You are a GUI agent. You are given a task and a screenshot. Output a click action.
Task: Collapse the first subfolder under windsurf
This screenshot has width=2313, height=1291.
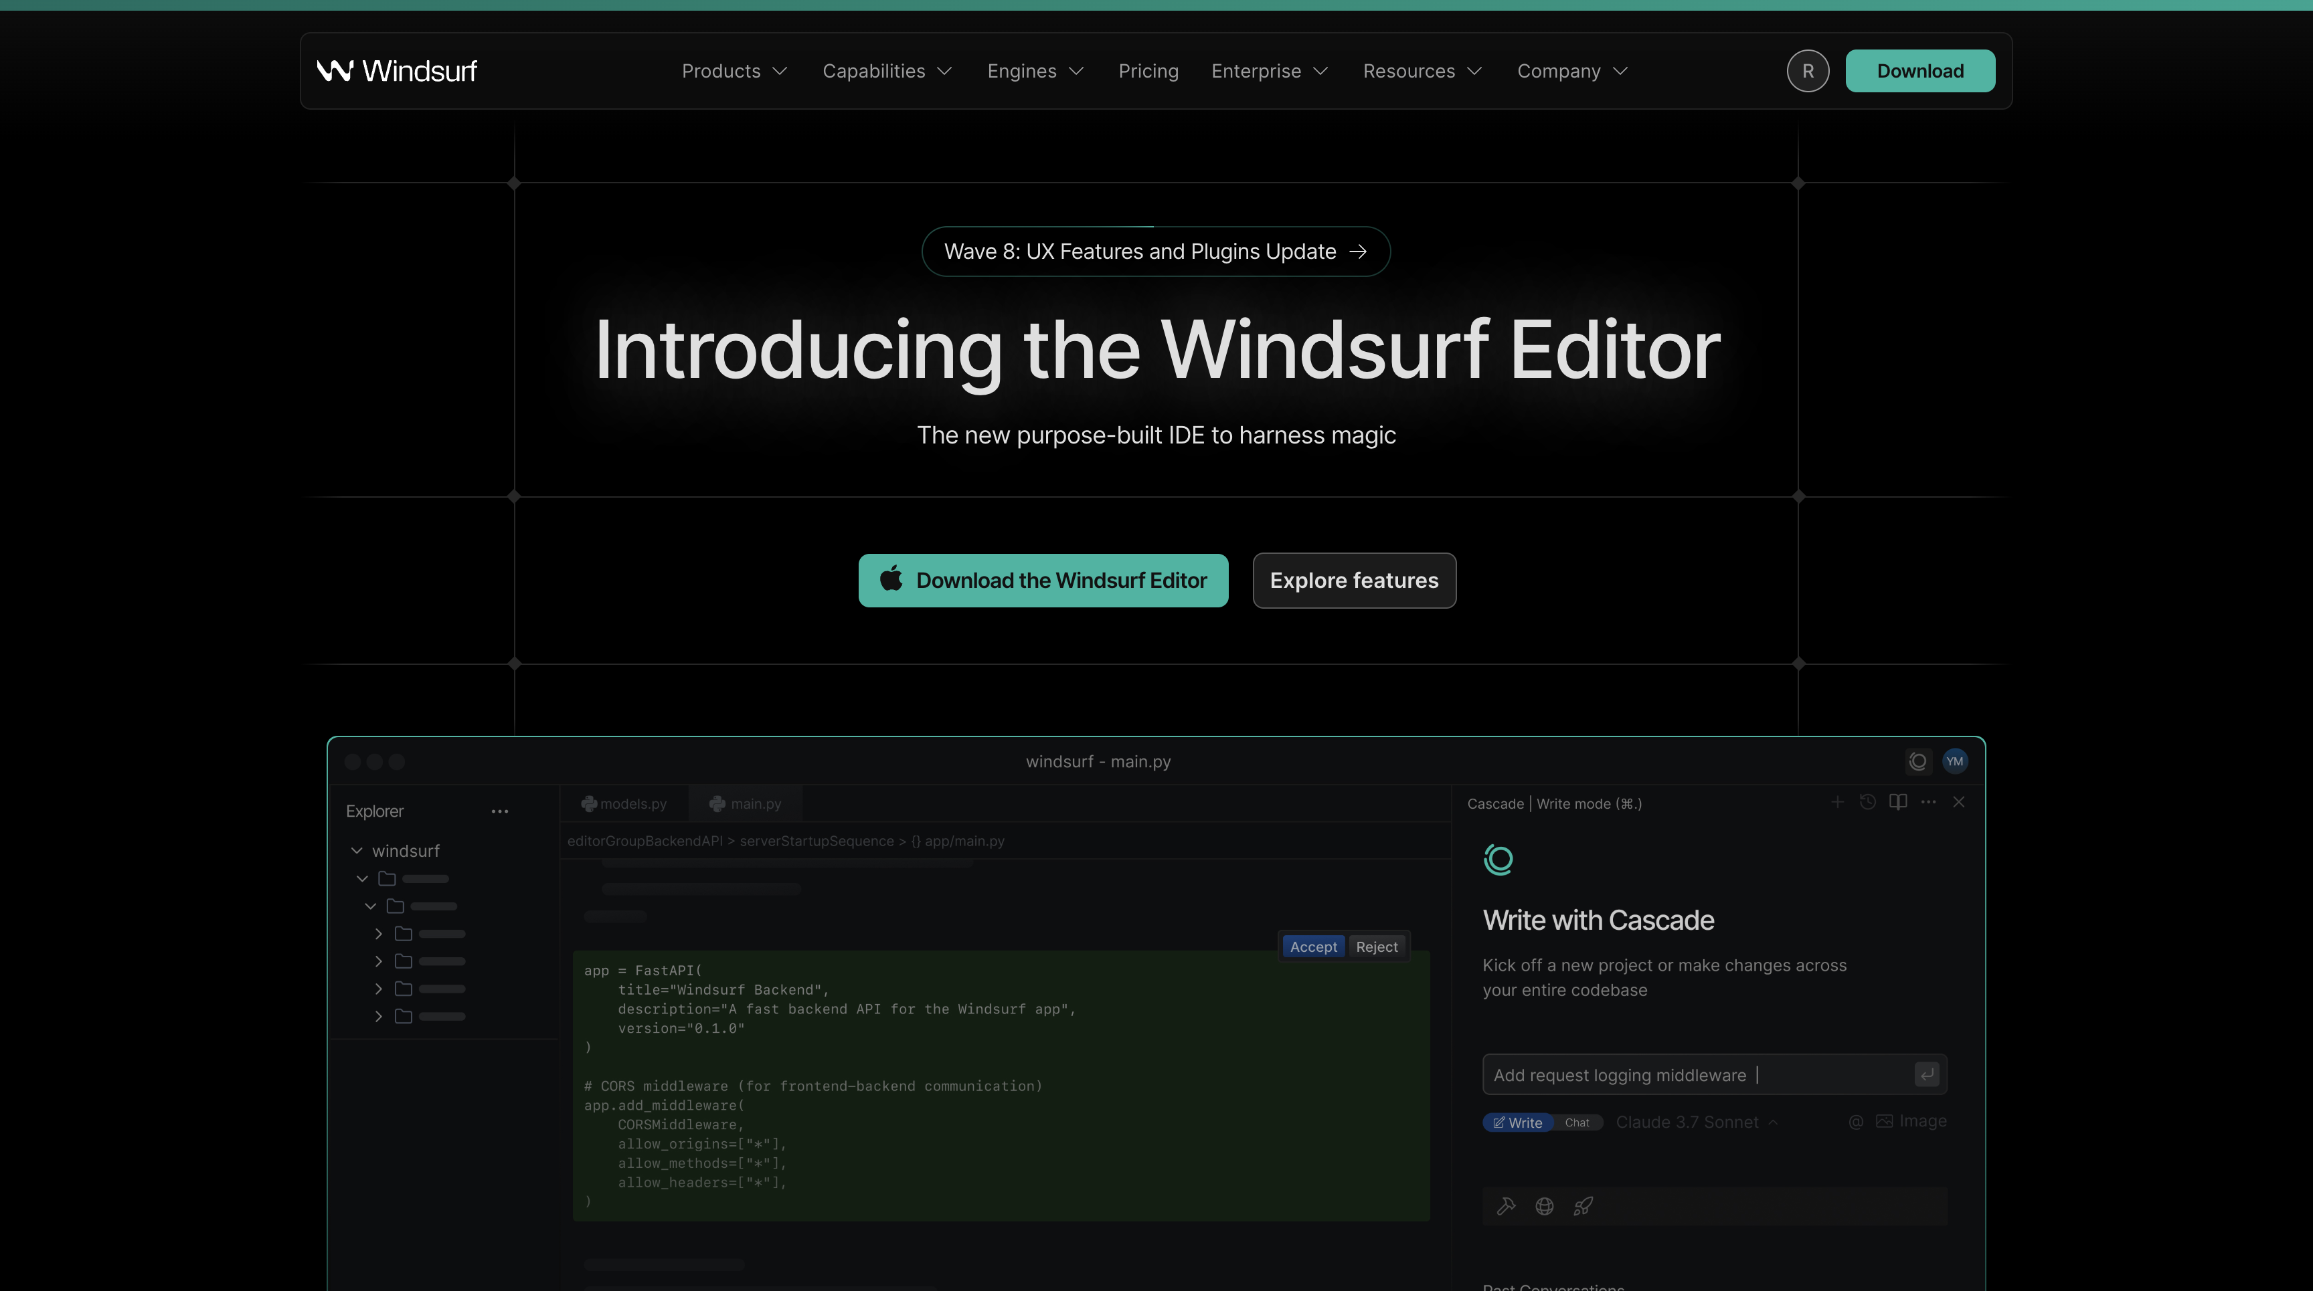[362, 878]
